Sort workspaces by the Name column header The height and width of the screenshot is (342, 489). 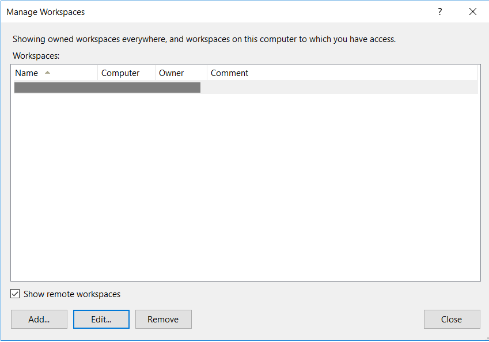26,73
